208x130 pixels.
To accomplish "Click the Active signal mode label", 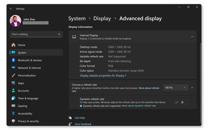I will click(x=91, y=52).
